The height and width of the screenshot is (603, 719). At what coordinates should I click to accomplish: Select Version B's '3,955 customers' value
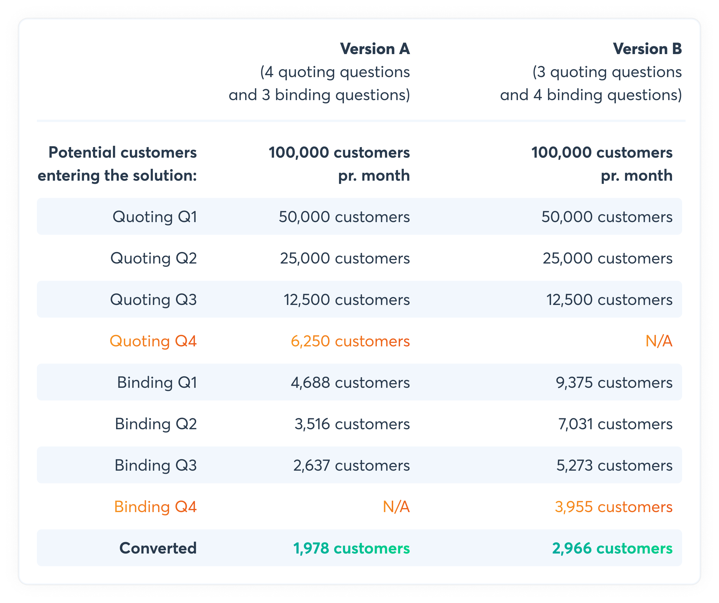[614, 507]
